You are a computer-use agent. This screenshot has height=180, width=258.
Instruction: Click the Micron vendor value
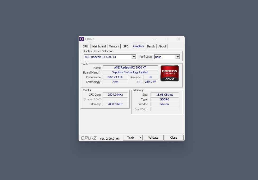[x=165, y=104]
